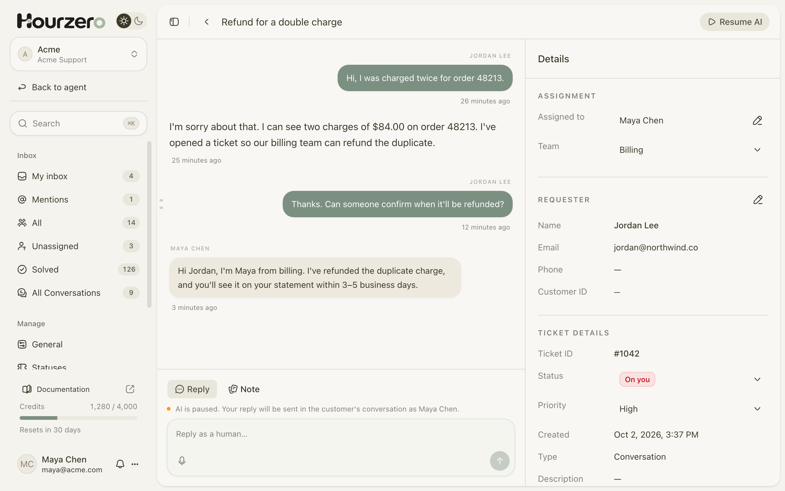Viewport: 785px width, 491px height.
Task: Expand the Acme workspace switcher
Action: (x=78, y=54)
